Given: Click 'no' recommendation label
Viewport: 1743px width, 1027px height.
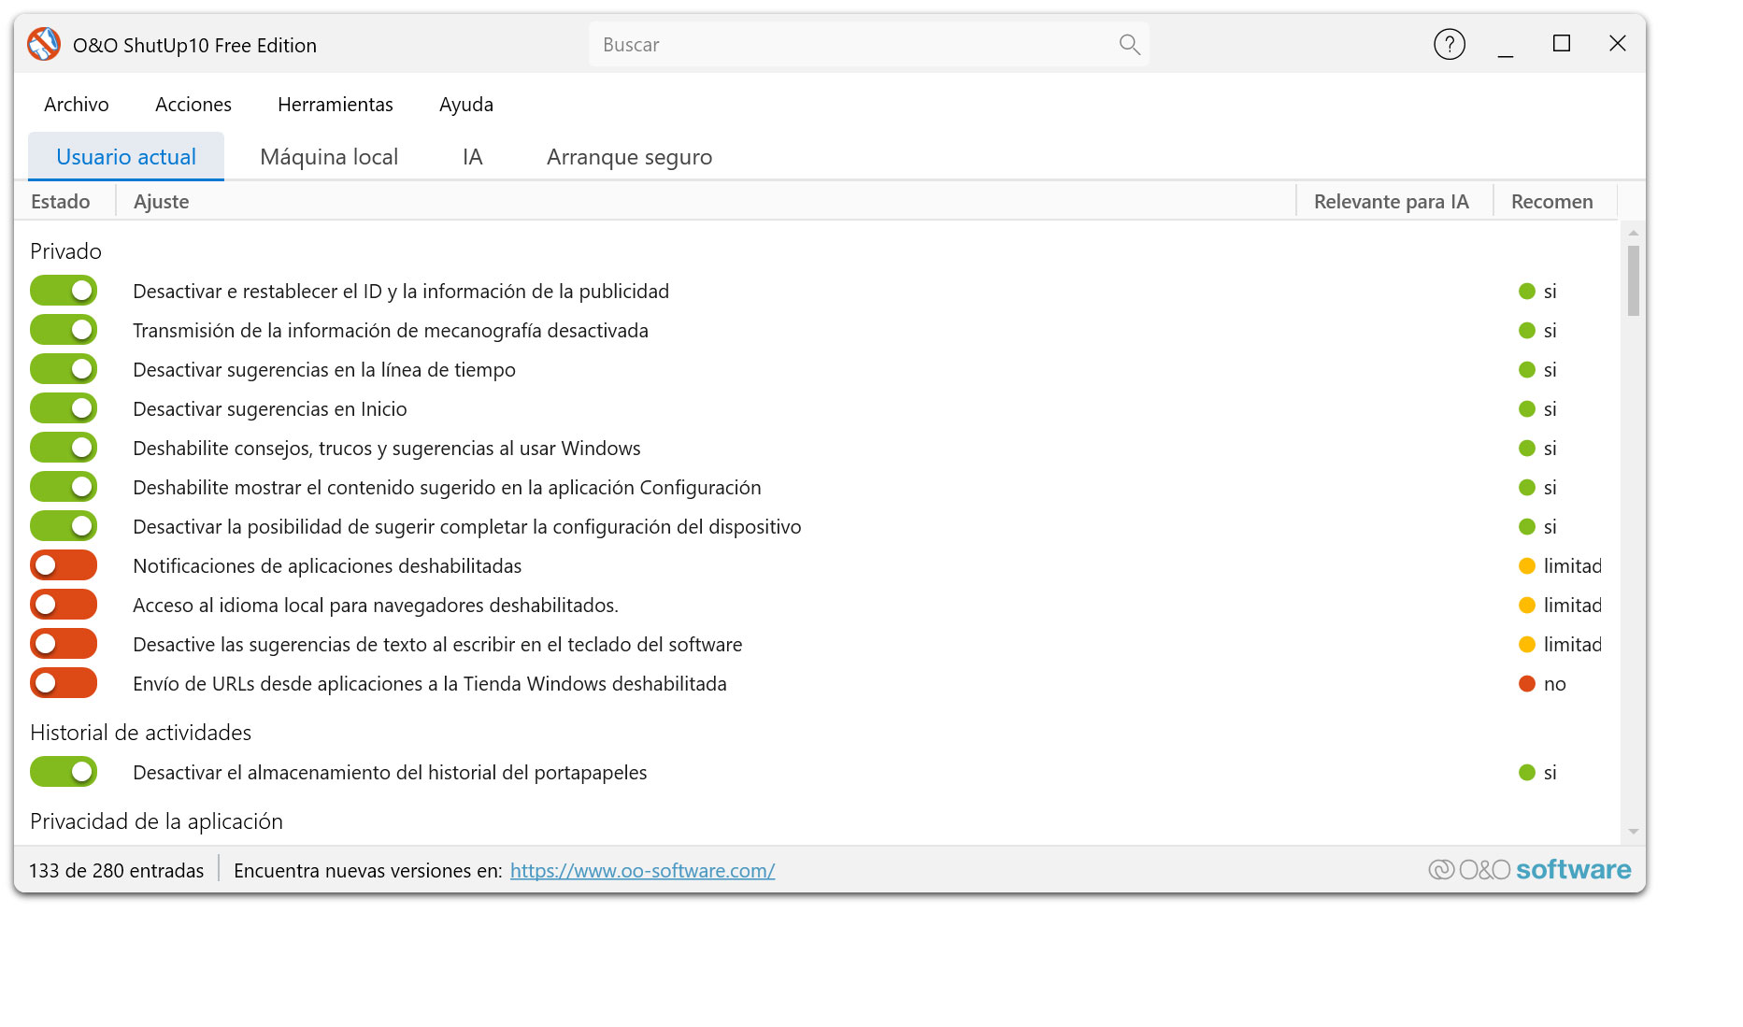Looking at the screenshot, I should tap(1555, 684).
